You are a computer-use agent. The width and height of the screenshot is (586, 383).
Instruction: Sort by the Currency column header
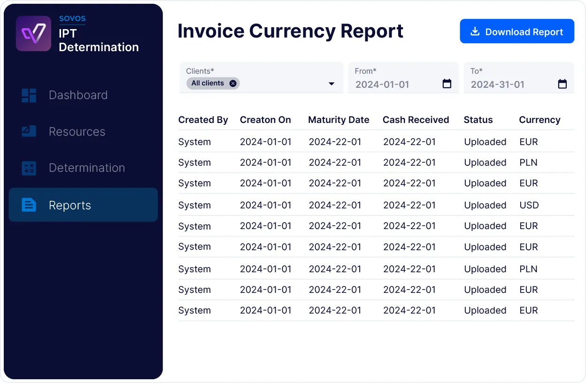pyautogui.click(x=540, y=120)
